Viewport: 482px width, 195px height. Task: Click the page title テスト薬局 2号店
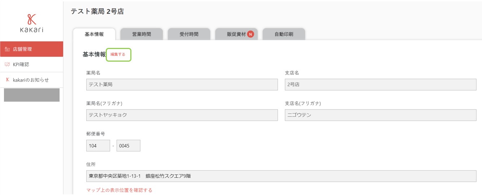pos(97,11)
